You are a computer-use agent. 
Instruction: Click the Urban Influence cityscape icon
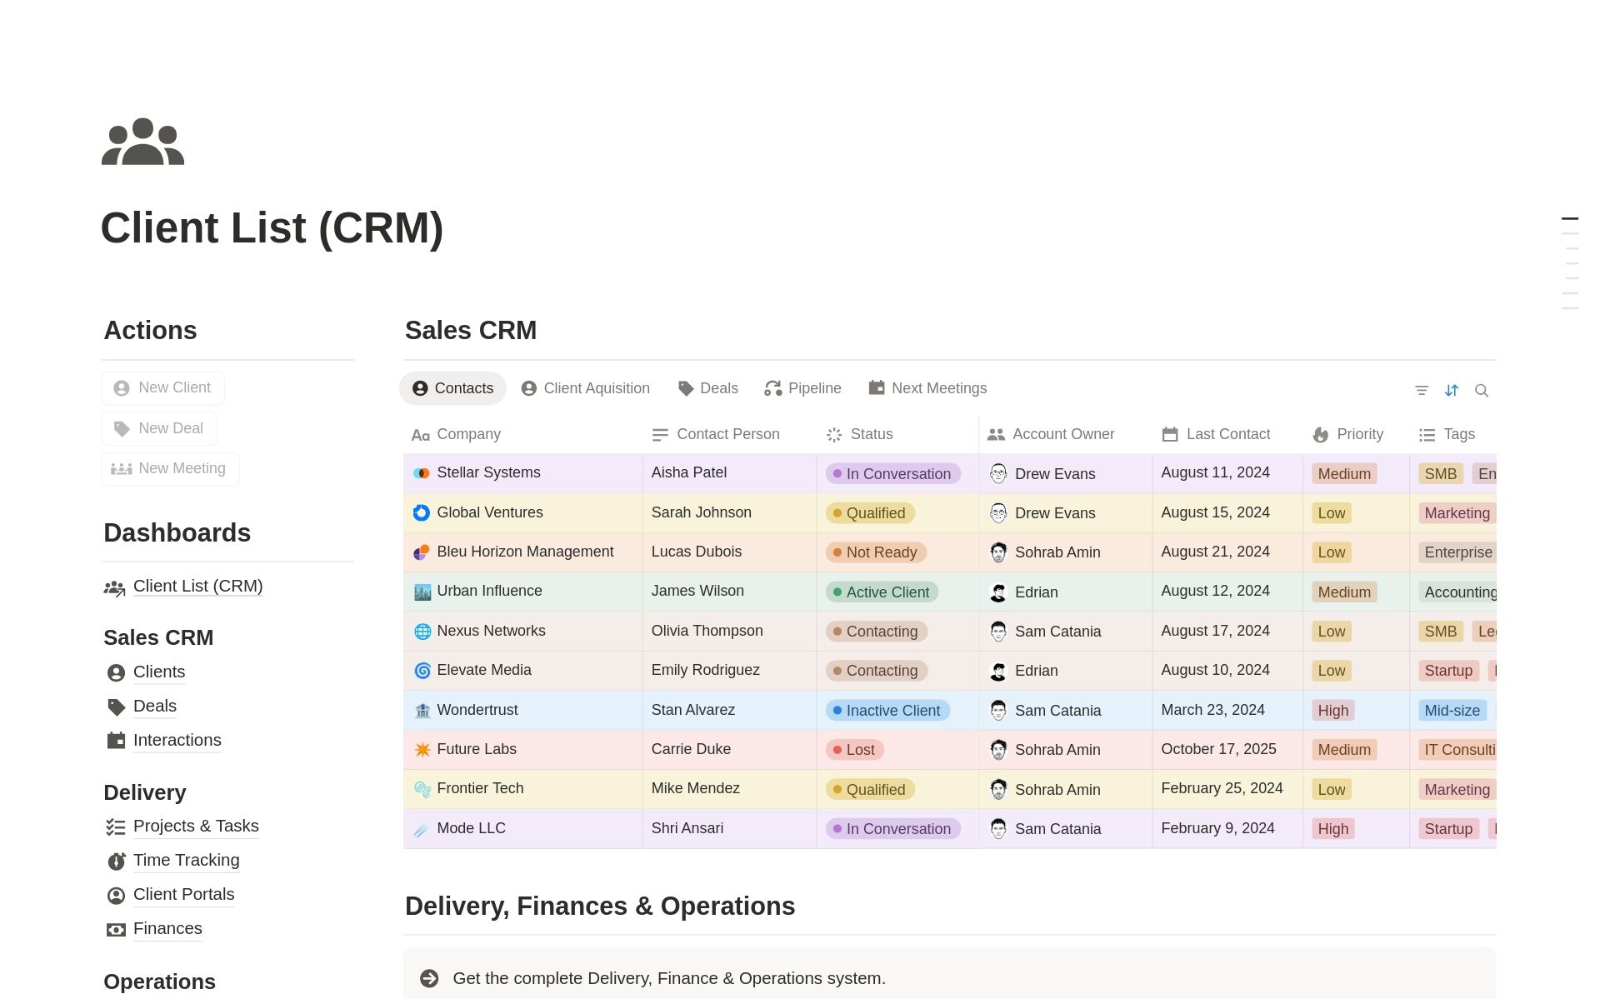pos(422,592)
